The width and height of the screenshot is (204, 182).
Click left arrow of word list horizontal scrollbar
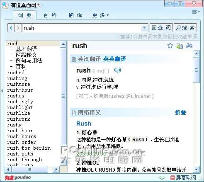pos(8,170)
